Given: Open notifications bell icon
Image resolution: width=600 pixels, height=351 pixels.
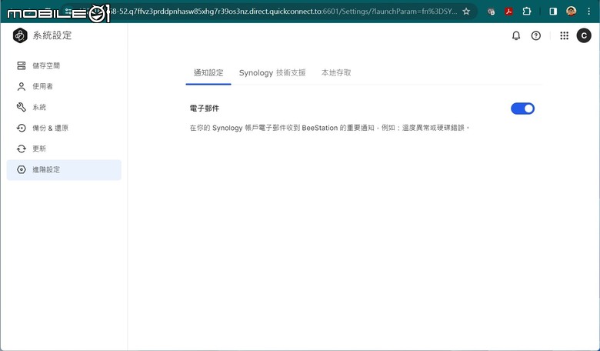Looking at the screenshot, I should pos(516,35).
